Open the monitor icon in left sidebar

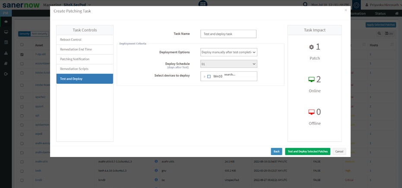pyautogui.click(x=6, y=32)
